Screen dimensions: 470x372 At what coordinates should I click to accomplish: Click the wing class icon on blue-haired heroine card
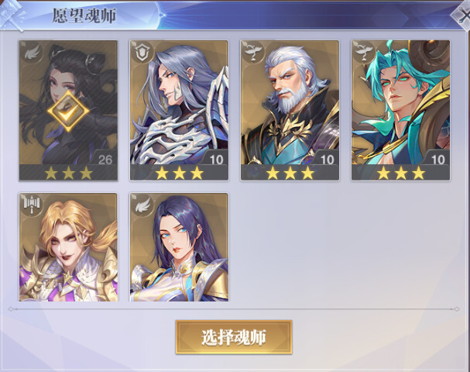pyautogui.click(x=142, y=205)
